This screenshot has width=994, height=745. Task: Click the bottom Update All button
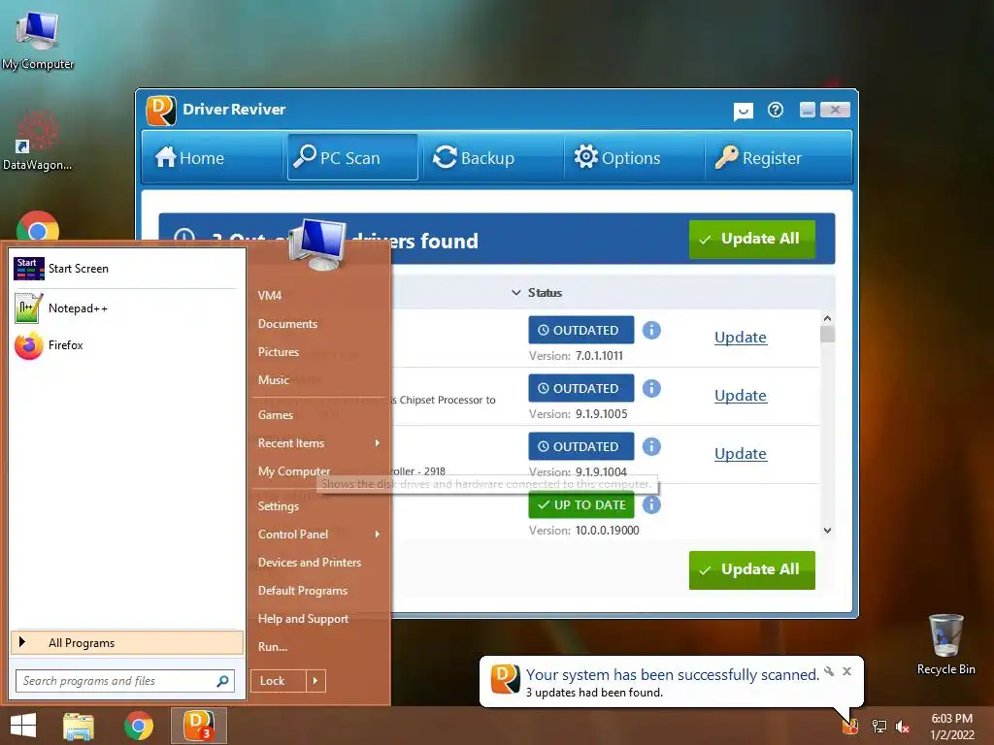tap(752, 569)
